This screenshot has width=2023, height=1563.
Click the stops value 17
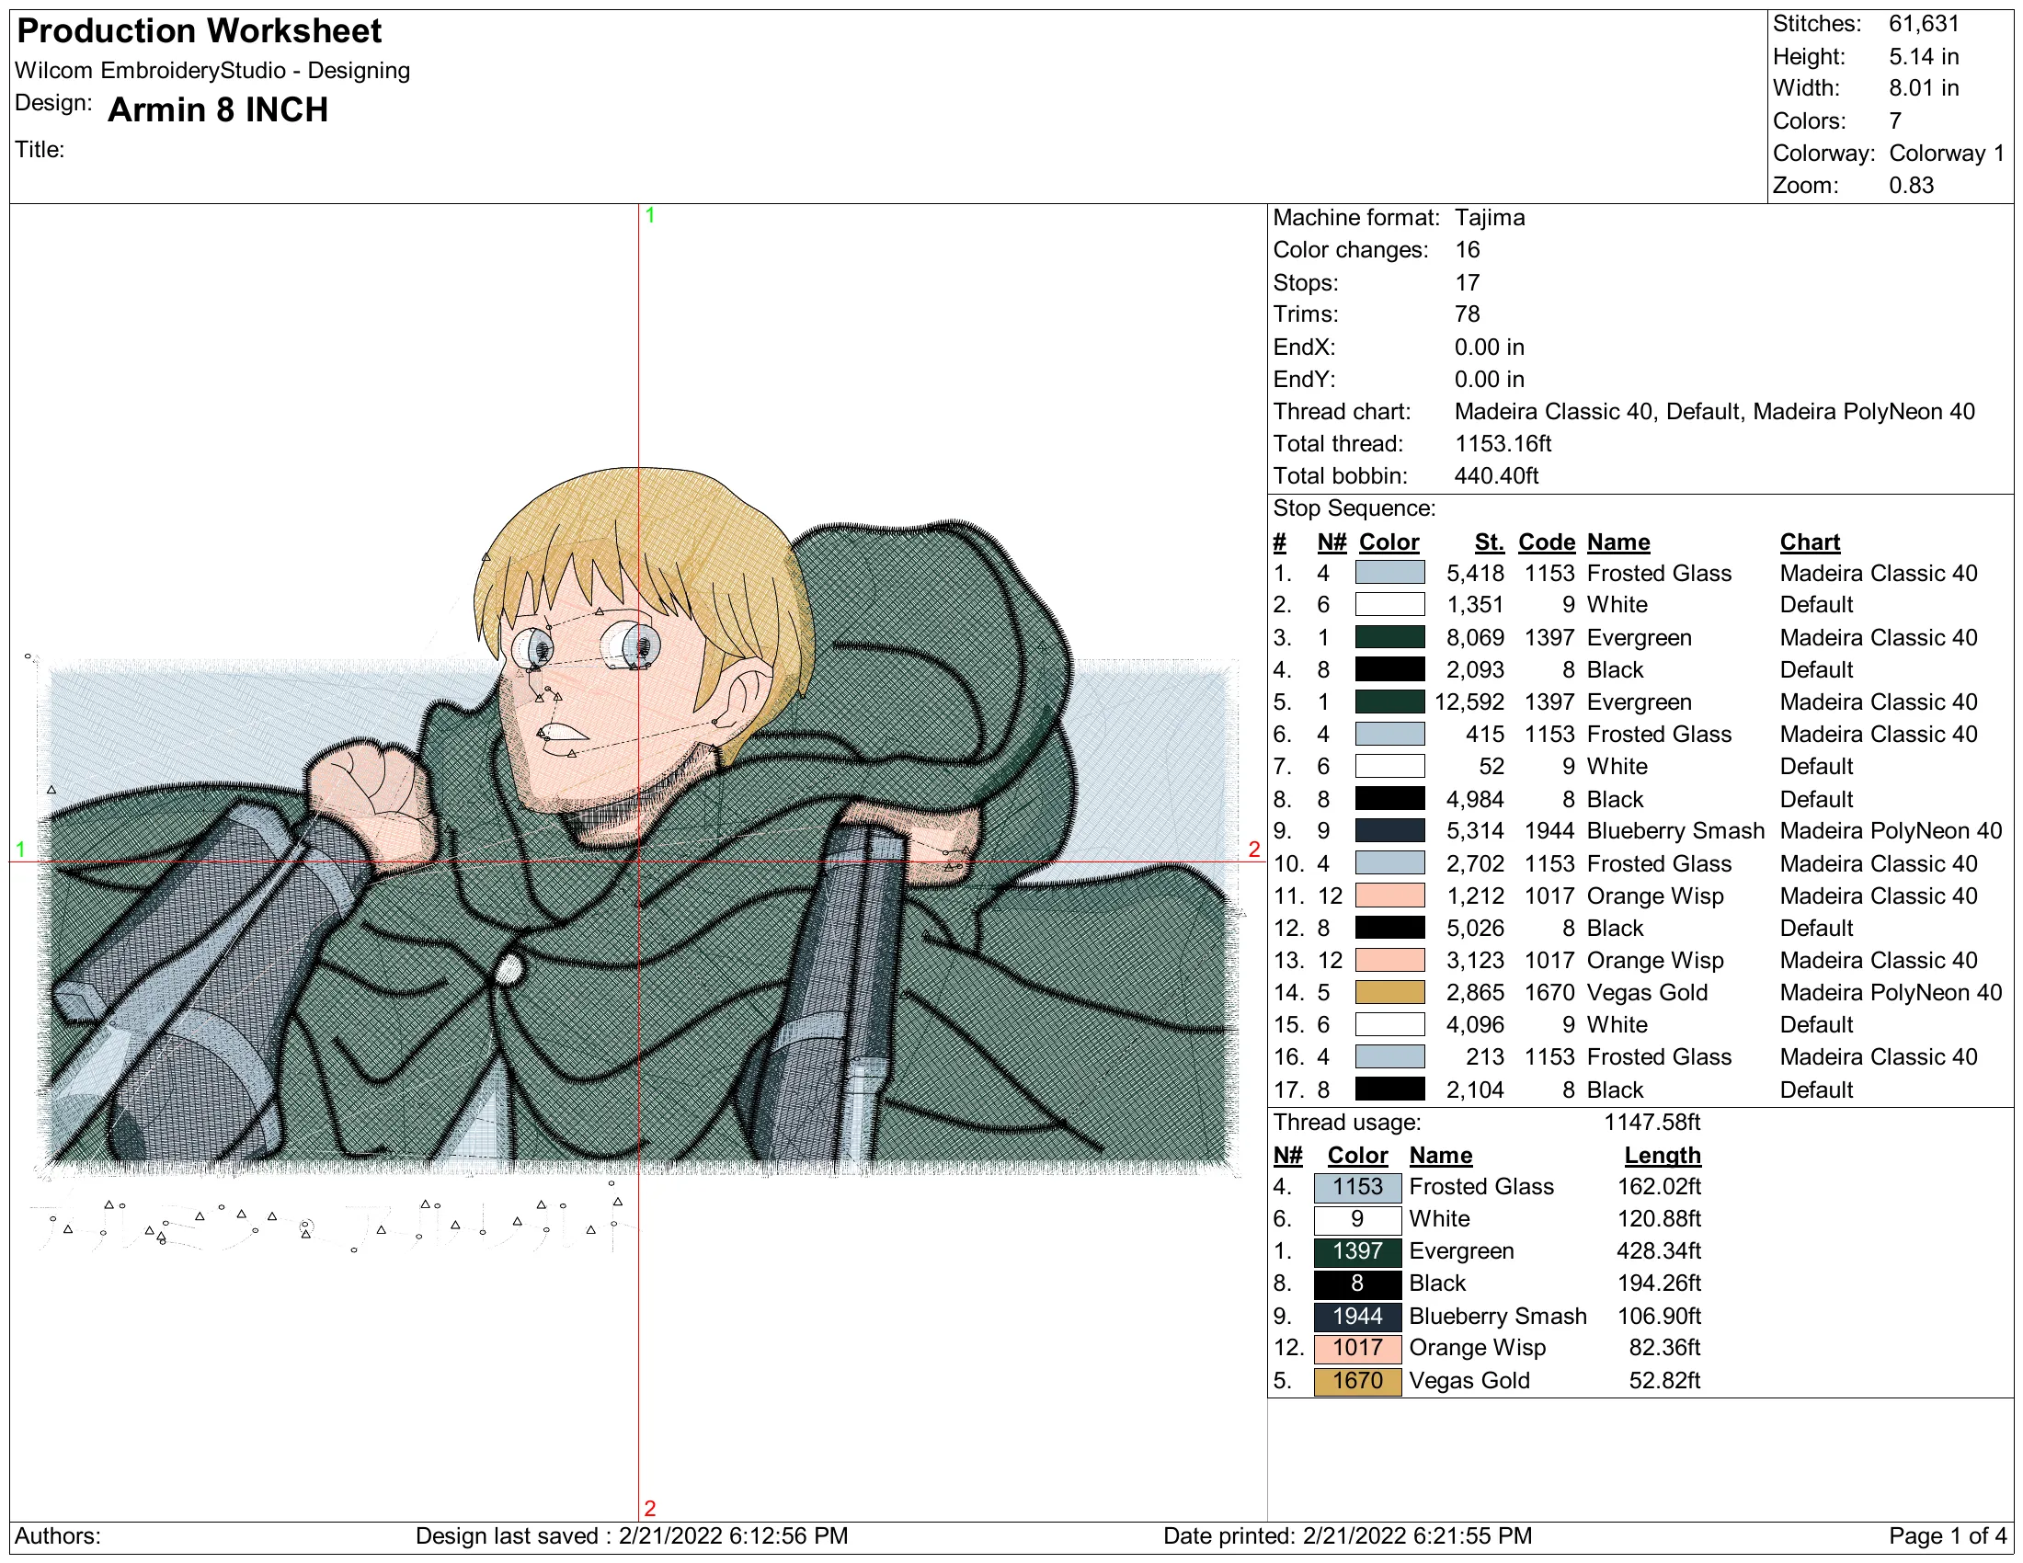[x=1468, y=282]
